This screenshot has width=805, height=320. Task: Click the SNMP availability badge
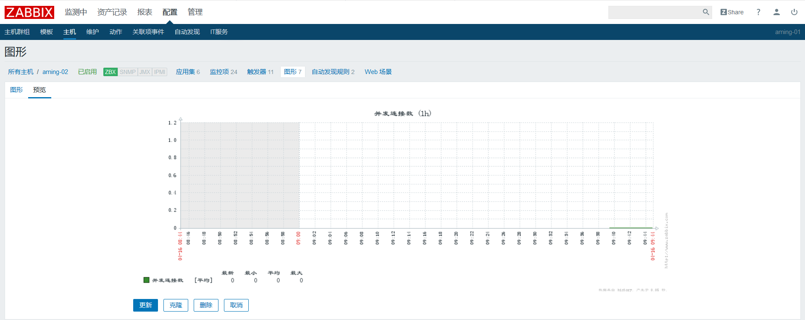tap(128, 72)
